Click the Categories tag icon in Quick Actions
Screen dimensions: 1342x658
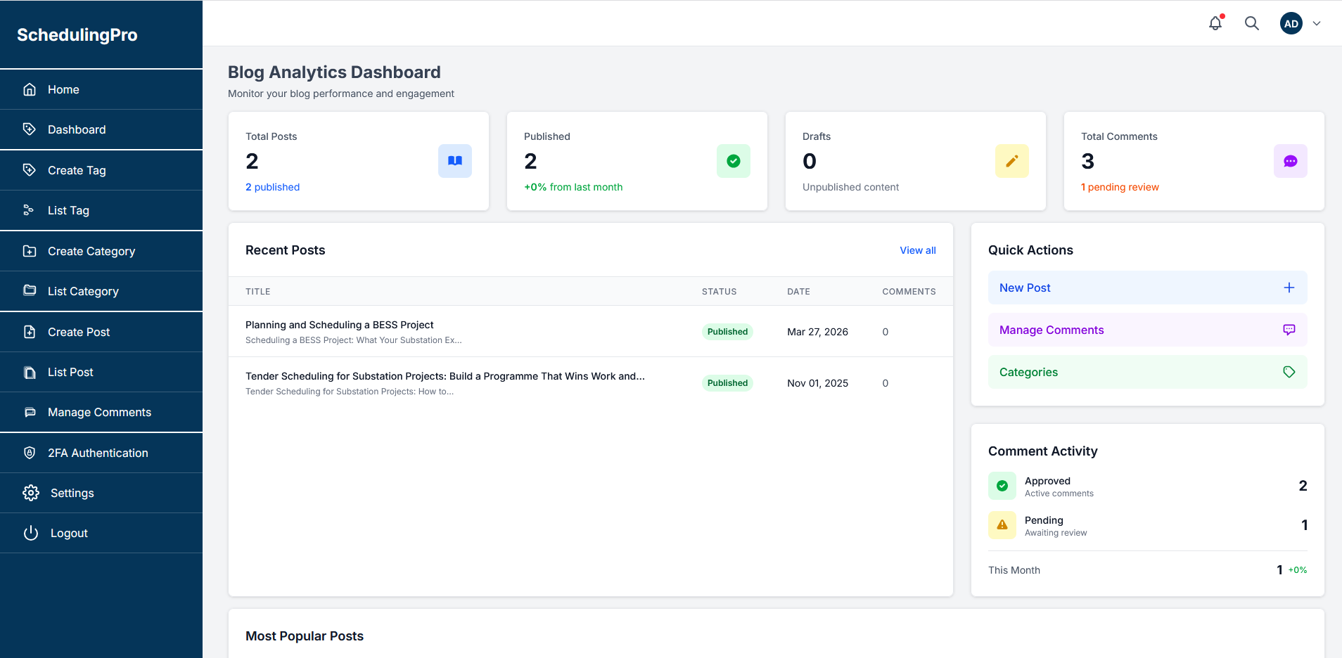(1289, 372)
